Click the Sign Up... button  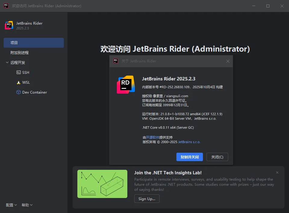pyautogui.click(x=147, y=199)
